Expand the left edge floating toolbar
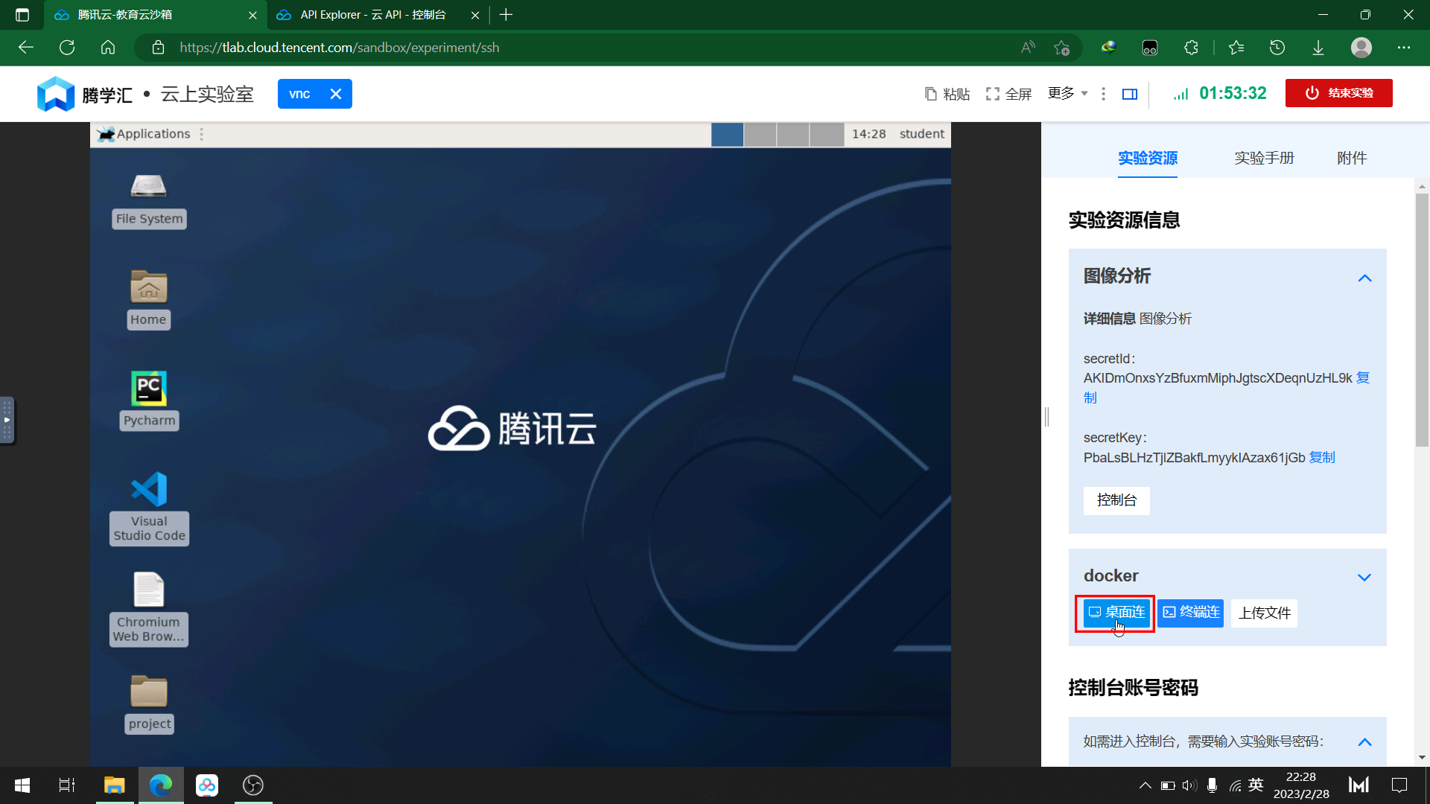Screen dimensions: 1430x804 (7, 421)
